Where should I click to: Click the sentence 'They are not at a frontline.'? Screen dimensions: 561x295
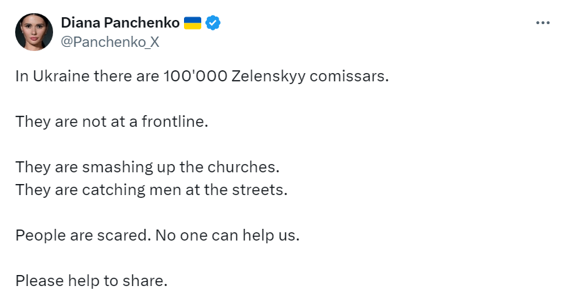coord(112,122)
